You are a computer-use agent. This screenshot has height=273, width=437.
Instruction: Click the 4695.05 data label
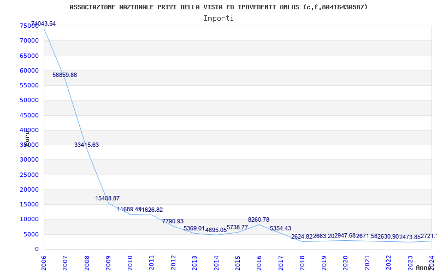[x=216, y=230]
